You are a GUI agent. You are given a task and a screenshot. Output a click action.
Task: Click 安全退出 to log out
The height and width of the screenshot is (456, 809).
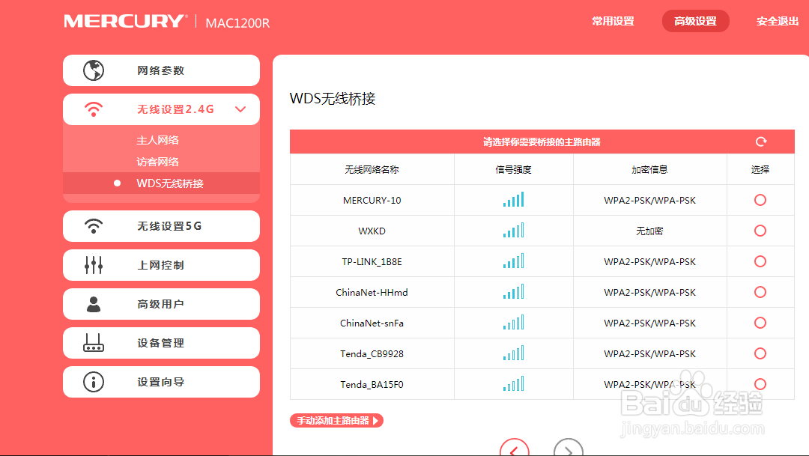click(x=778, y=21)
